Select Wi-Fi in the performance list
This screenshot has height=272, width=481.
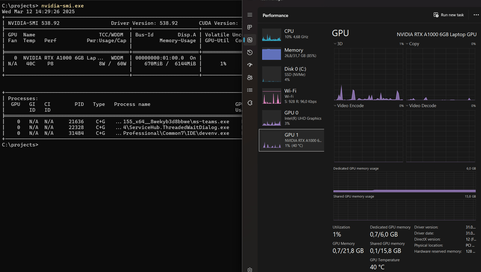tap(291, 96)
